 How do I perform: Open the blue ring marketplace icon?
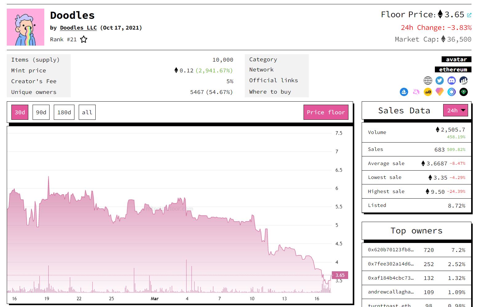click(x=451, y=92)
